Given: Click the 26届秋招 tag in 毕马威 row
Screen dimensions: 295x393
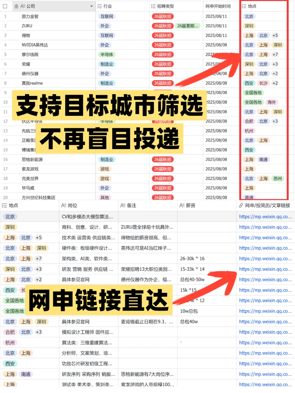Looking at the screenshot, I should pos(163,188).
